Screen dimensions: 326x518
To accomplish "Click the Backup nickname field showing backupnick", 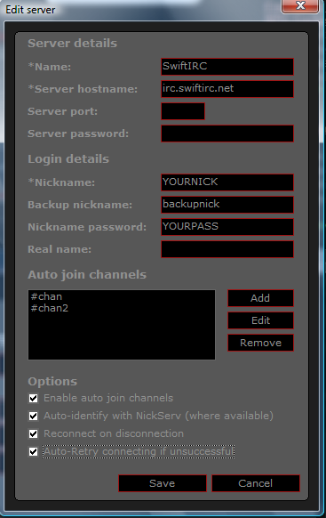I will click(227, 205).
